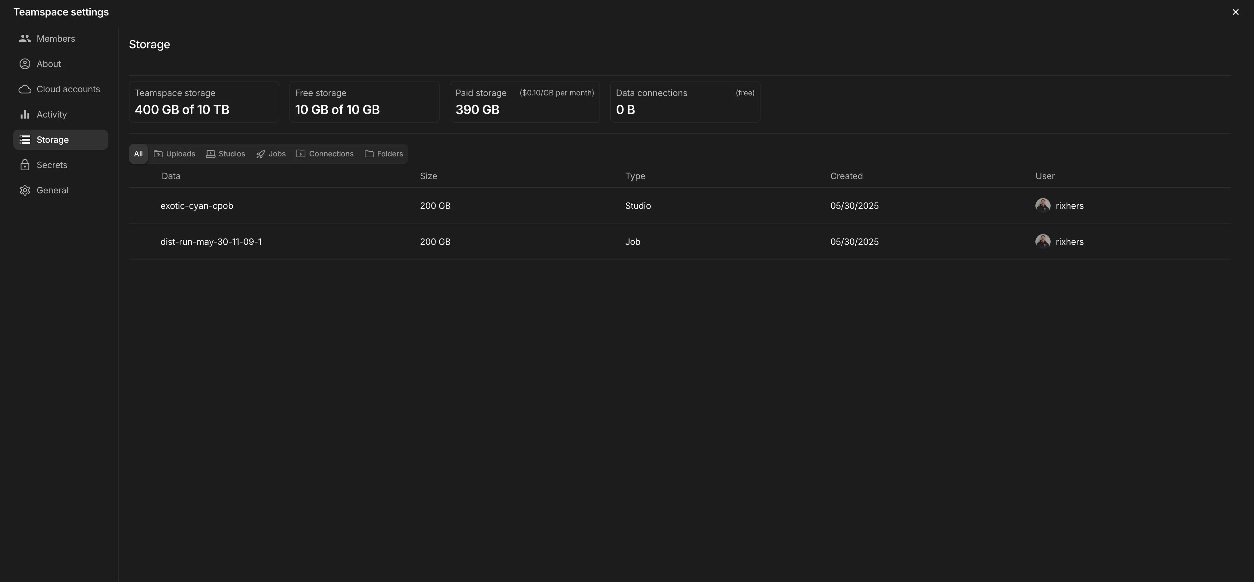Sort by the Created column header
1254x582 pixels.
(847, 176)
